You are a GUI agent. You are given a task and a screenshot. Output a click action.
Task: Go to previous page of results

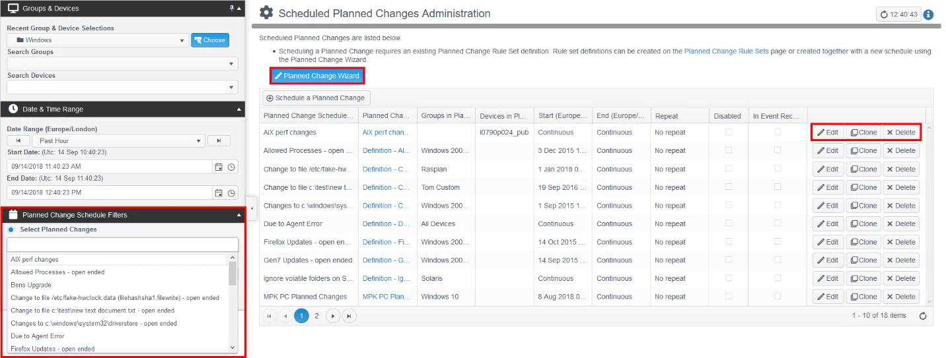point(285,316)
